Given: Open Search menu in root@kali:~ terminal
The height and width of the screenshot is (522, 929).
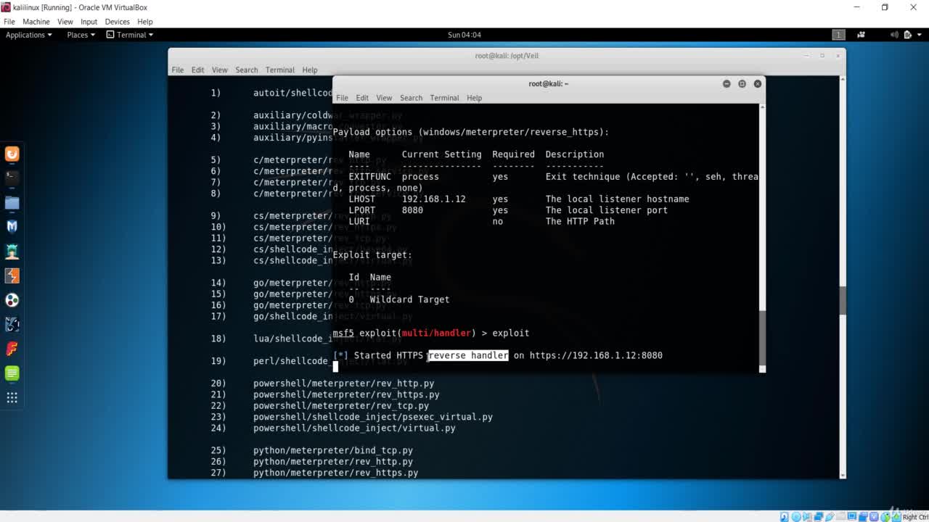Looking at the screenshot, I should [411, 98].
